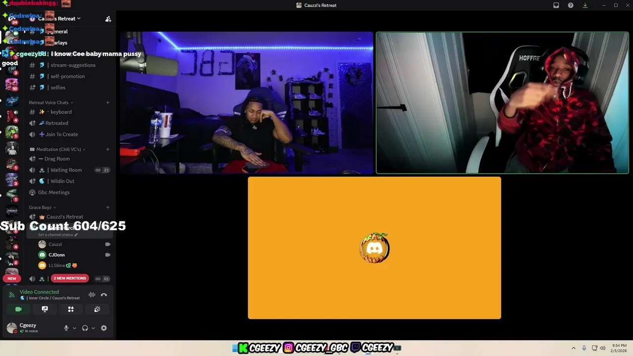The height and width of the screenshot is (356, 633).
Task: Open User Settings gear
Action: (x=104, y=328)
